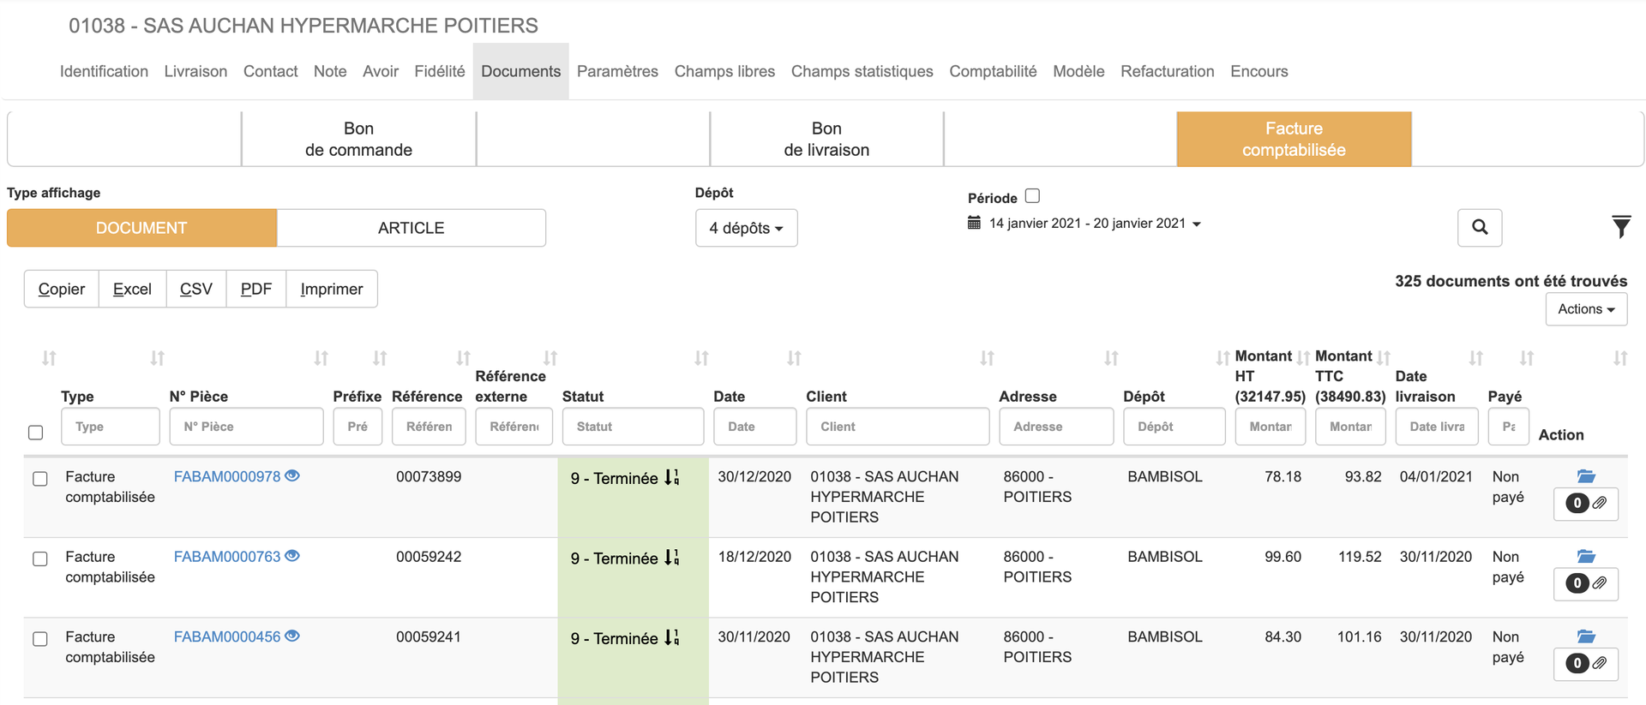Enable the Période checkbox

1033,196
